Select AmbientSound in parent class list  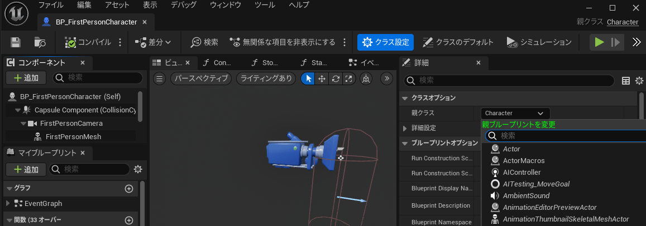point(526,195)
